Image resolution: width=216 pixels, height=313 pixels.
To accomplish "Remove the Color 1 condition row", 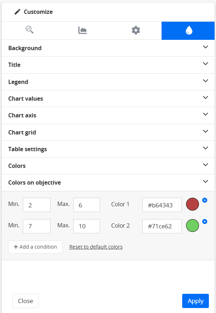I will pyautogui.click(x=205, y=200).
